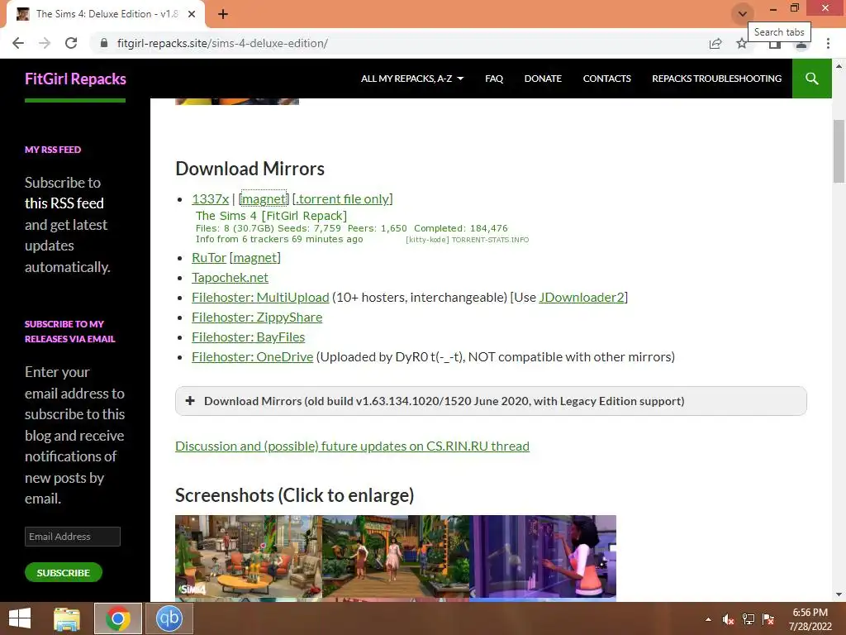Open the CONTACTS menu item
The image size is (846, 635).
606,79
